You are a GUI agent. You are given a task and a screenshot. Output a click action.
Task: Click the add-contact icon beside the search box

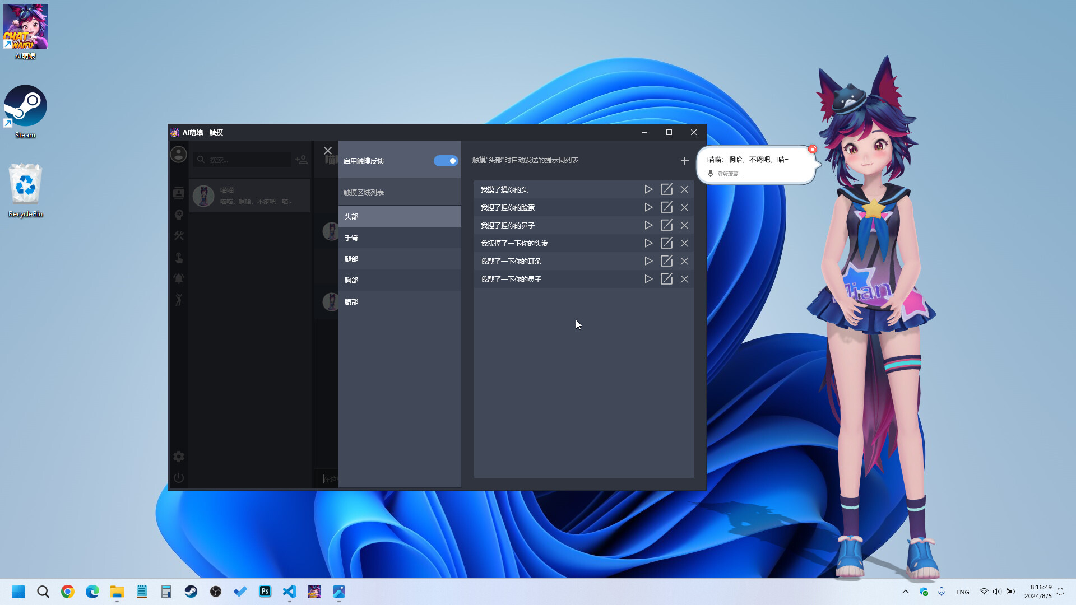click(301, 160)
